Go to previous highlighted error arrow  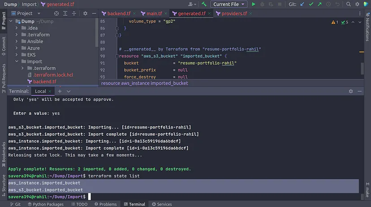click(353, 22)
